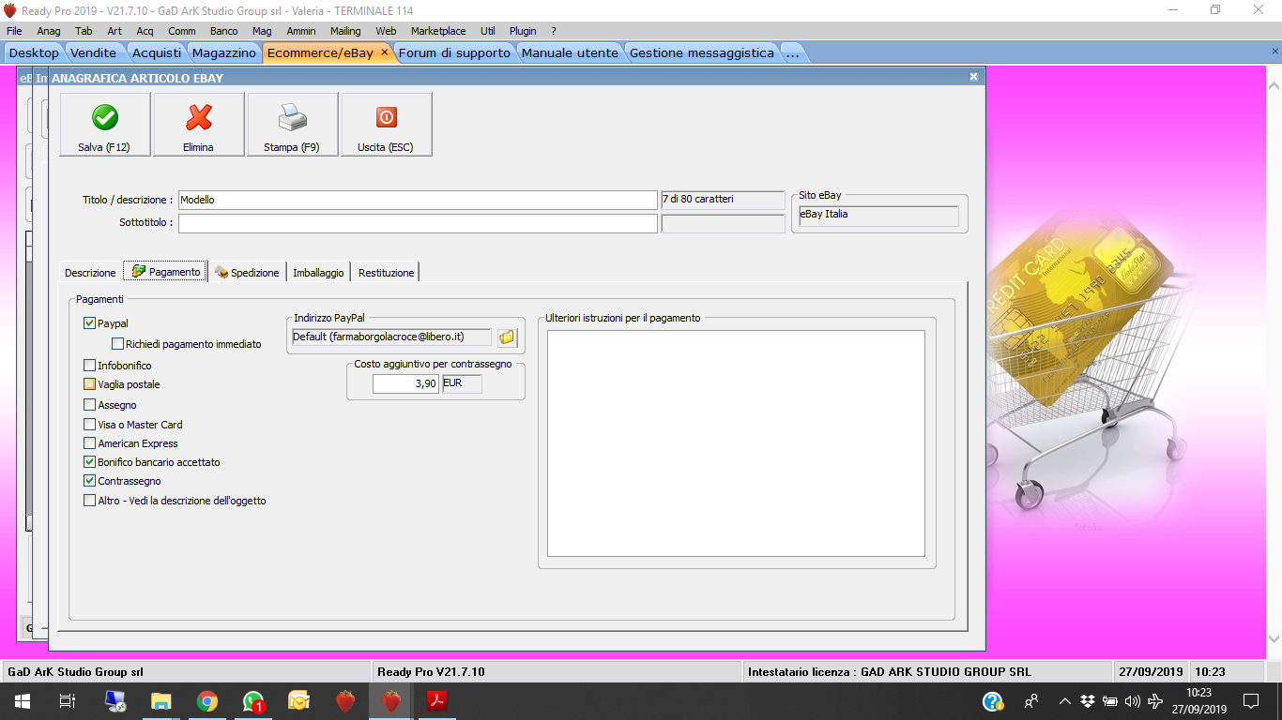The height and width of the screenshot is (720, 1282).
Task: Open the Imballaggio tab
Action: coord(318,273)
